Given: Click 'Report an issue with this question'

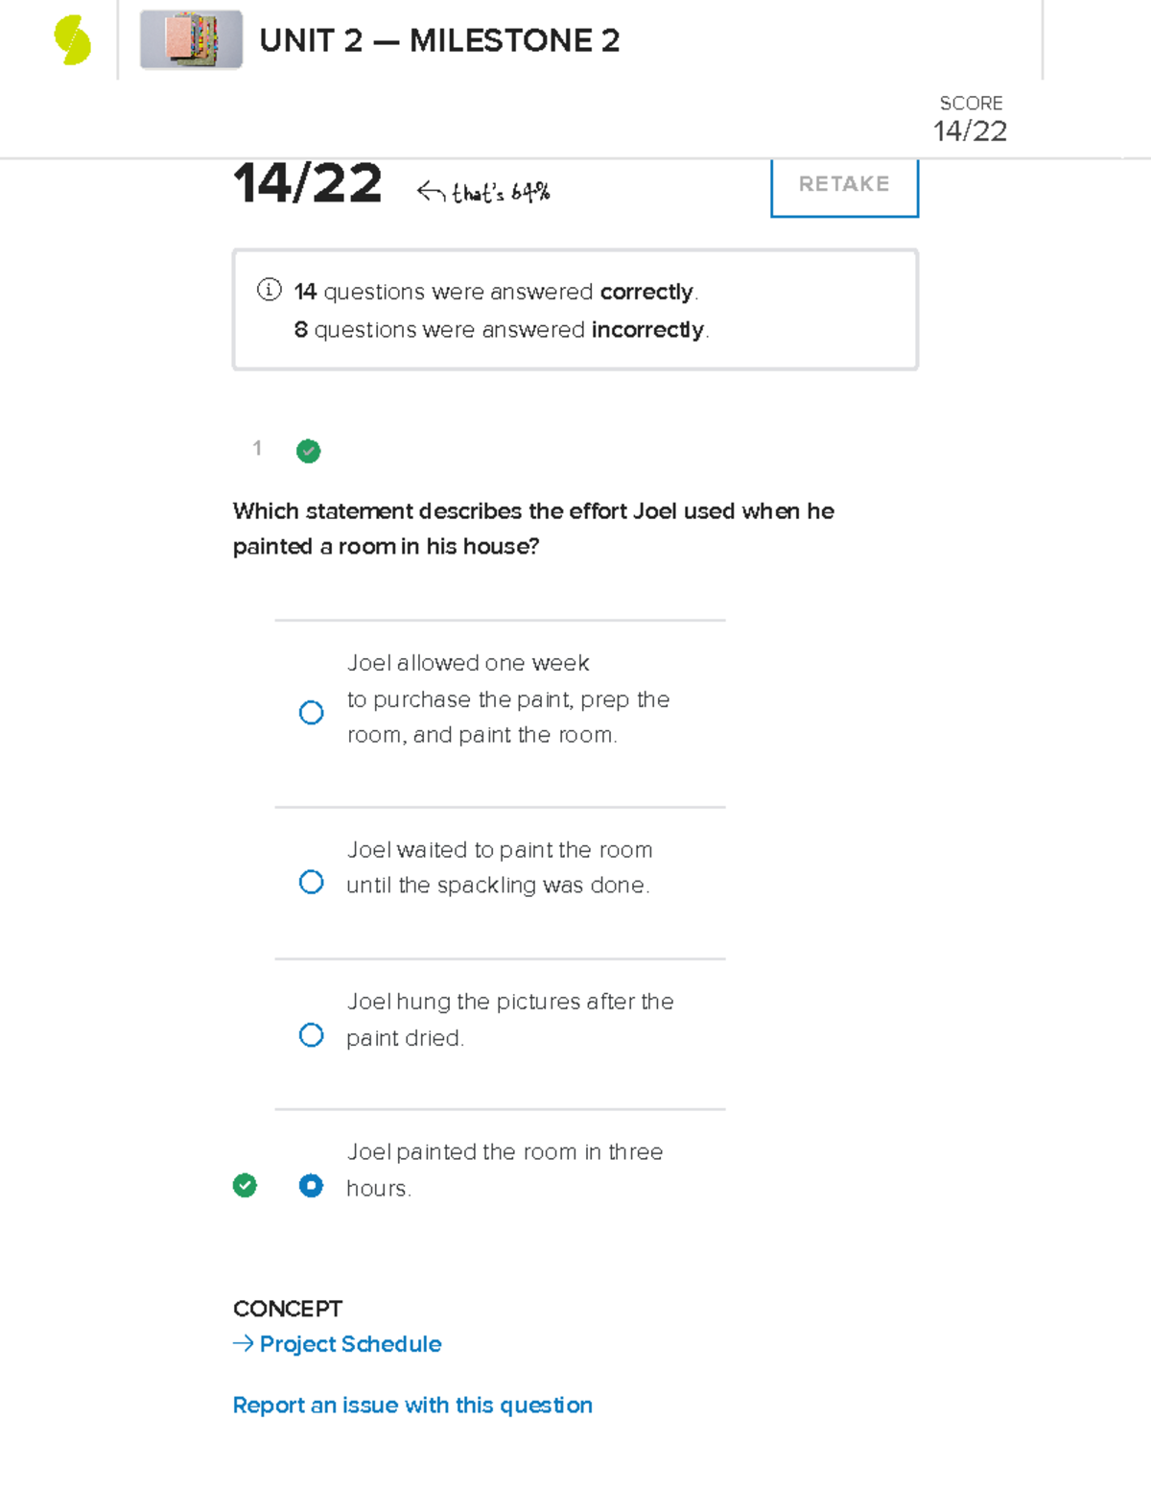Looking at the screenshot, I should pyautogui.click(x=412, y=1405).
